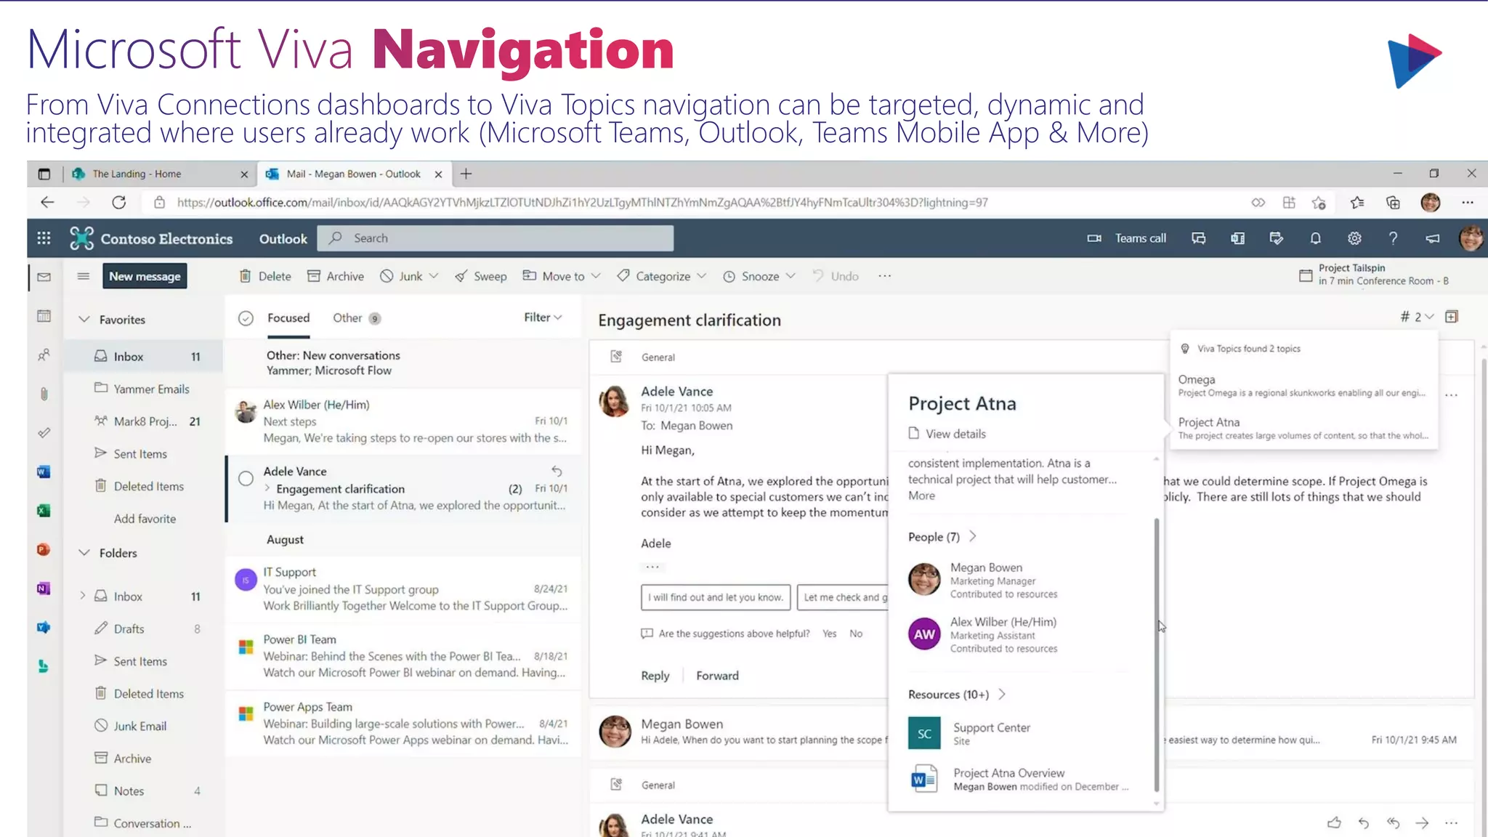Open message in new window icon
Image resolution: width=1488 pixels, height=837 pixels.
(1452, 317)
